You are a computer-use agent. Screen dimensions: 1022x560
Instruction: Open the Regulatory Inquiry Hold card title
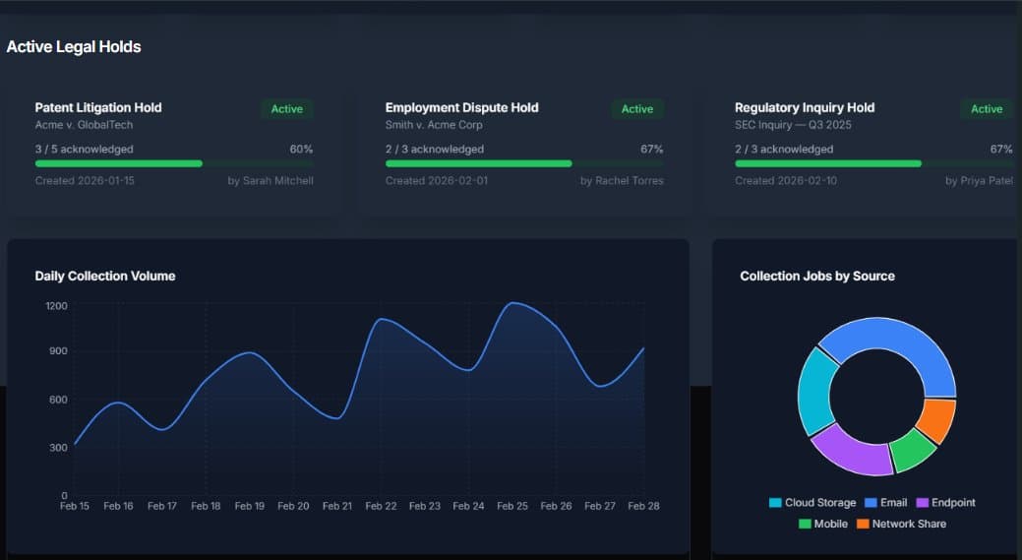click(x=805, y=107)
